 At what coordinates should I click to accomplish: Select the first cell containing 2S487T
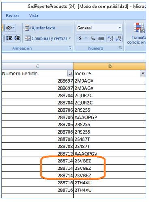tap(110, 139)
